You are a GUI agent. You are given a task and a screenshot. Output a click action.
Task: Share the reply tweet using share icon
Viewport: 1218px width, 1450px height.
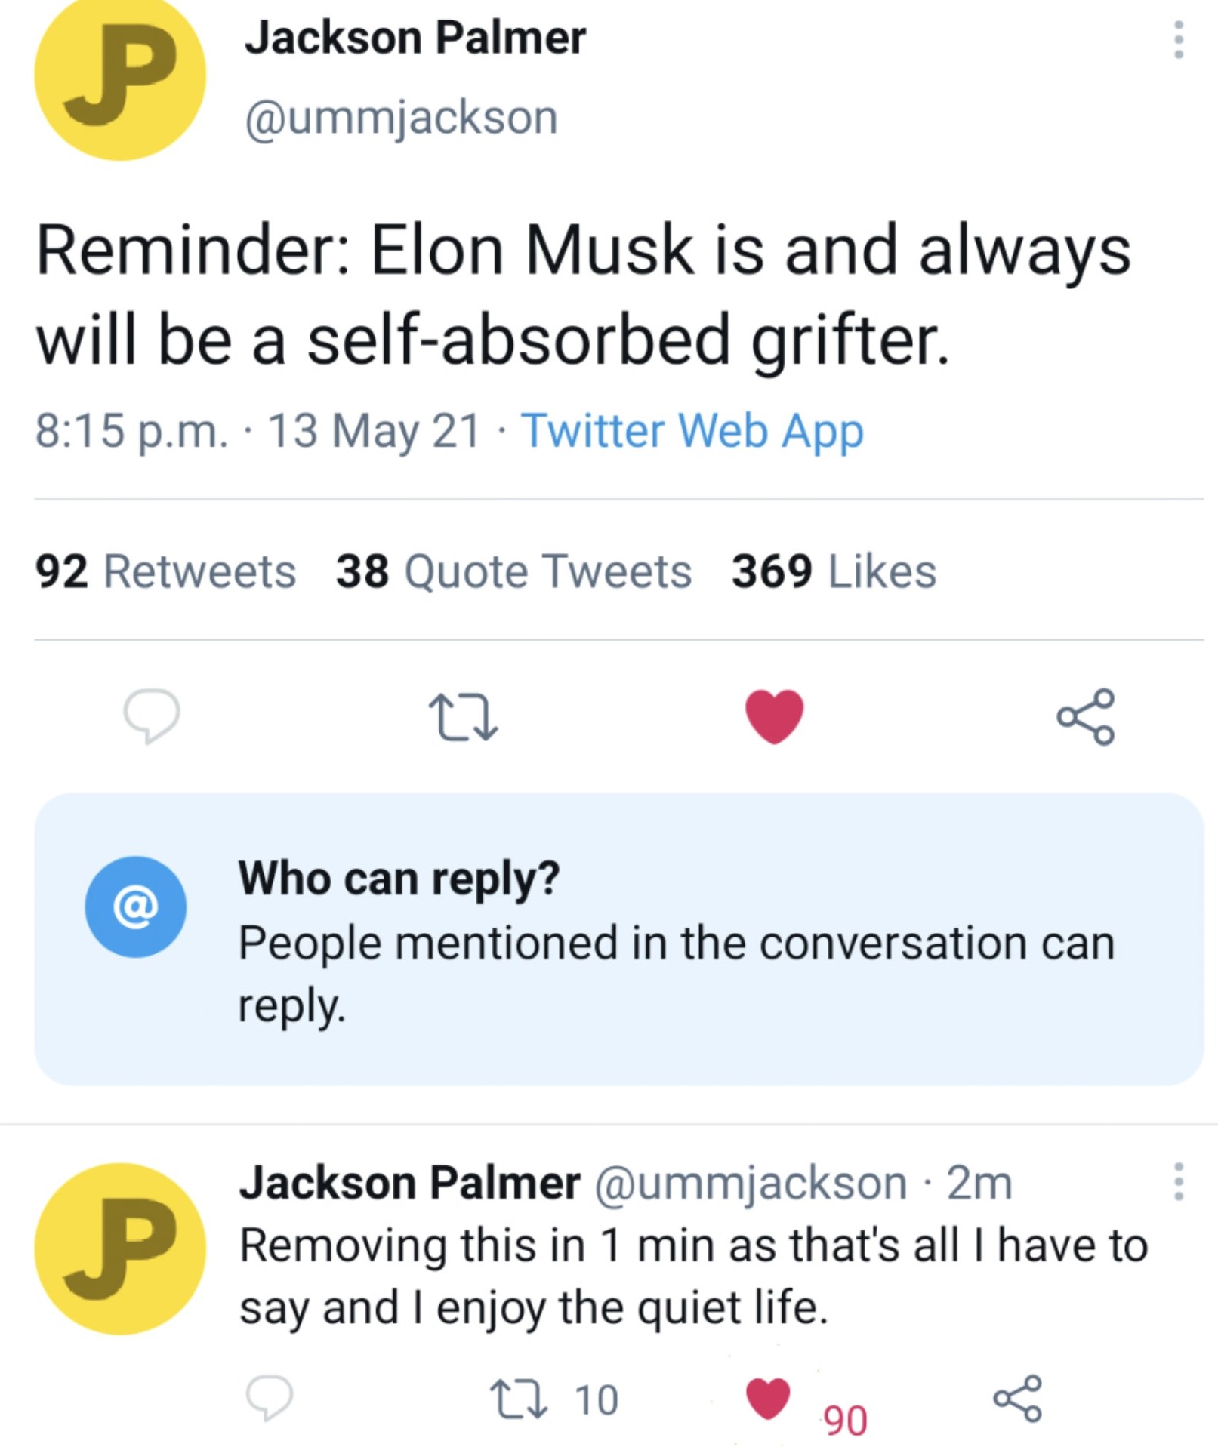click(1017, 1398)
